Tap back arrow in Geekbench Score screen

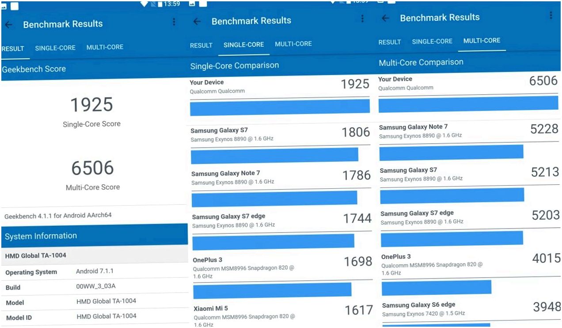[8, 25]
